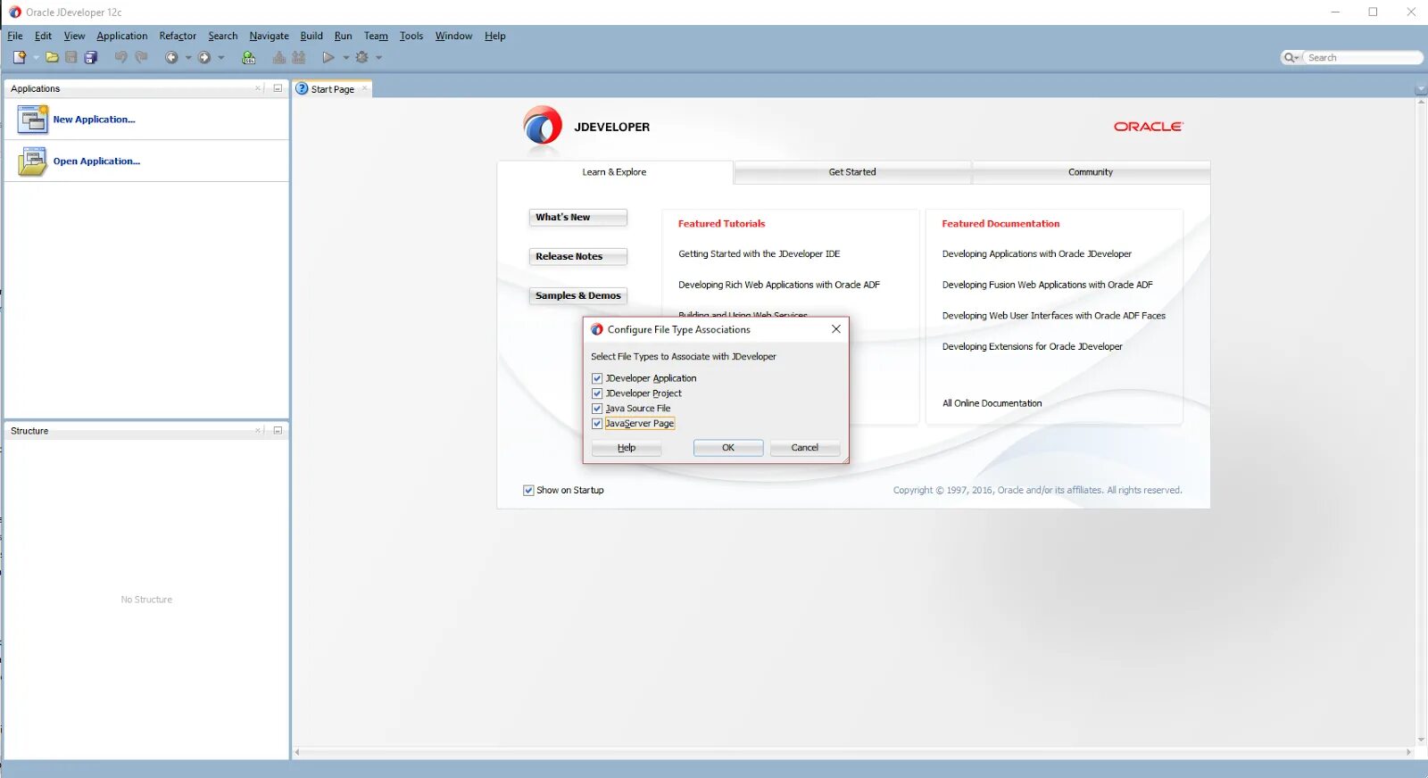Open Developing Extensions for Oracle JDeveloper link
The height and width of the screenshot is (778, 1428).
point(1032,347)
